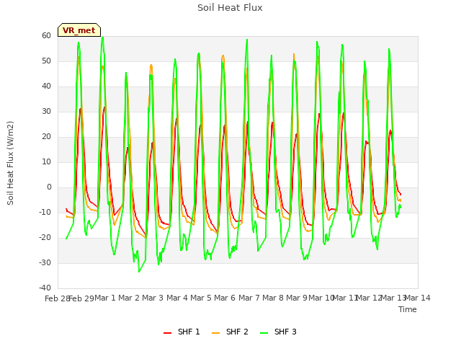The height and width of the screenshot is (346, 461).
Task: Click the orange SHF 2 legend swatch
Action: [215, 332]
